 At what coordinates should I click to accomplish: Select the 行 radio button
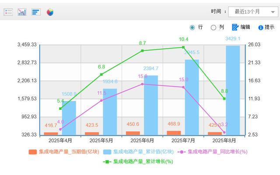point(192,27)
